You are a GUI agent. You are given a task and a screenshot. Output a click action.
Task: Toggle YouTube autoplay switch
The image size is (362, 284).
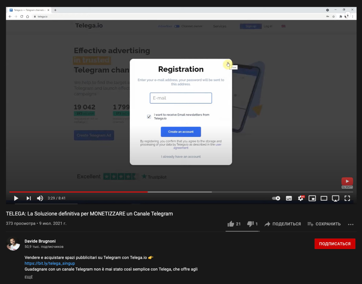pos(276,198)
